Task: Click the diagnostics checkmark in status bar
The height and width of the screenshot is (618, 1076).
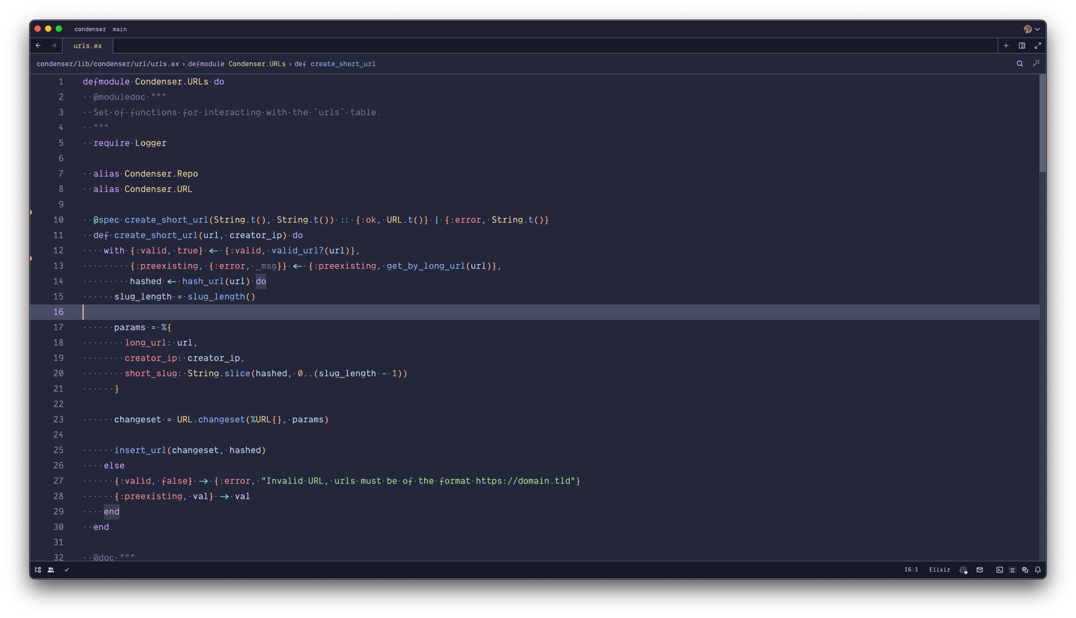Action: click(67, 570)
